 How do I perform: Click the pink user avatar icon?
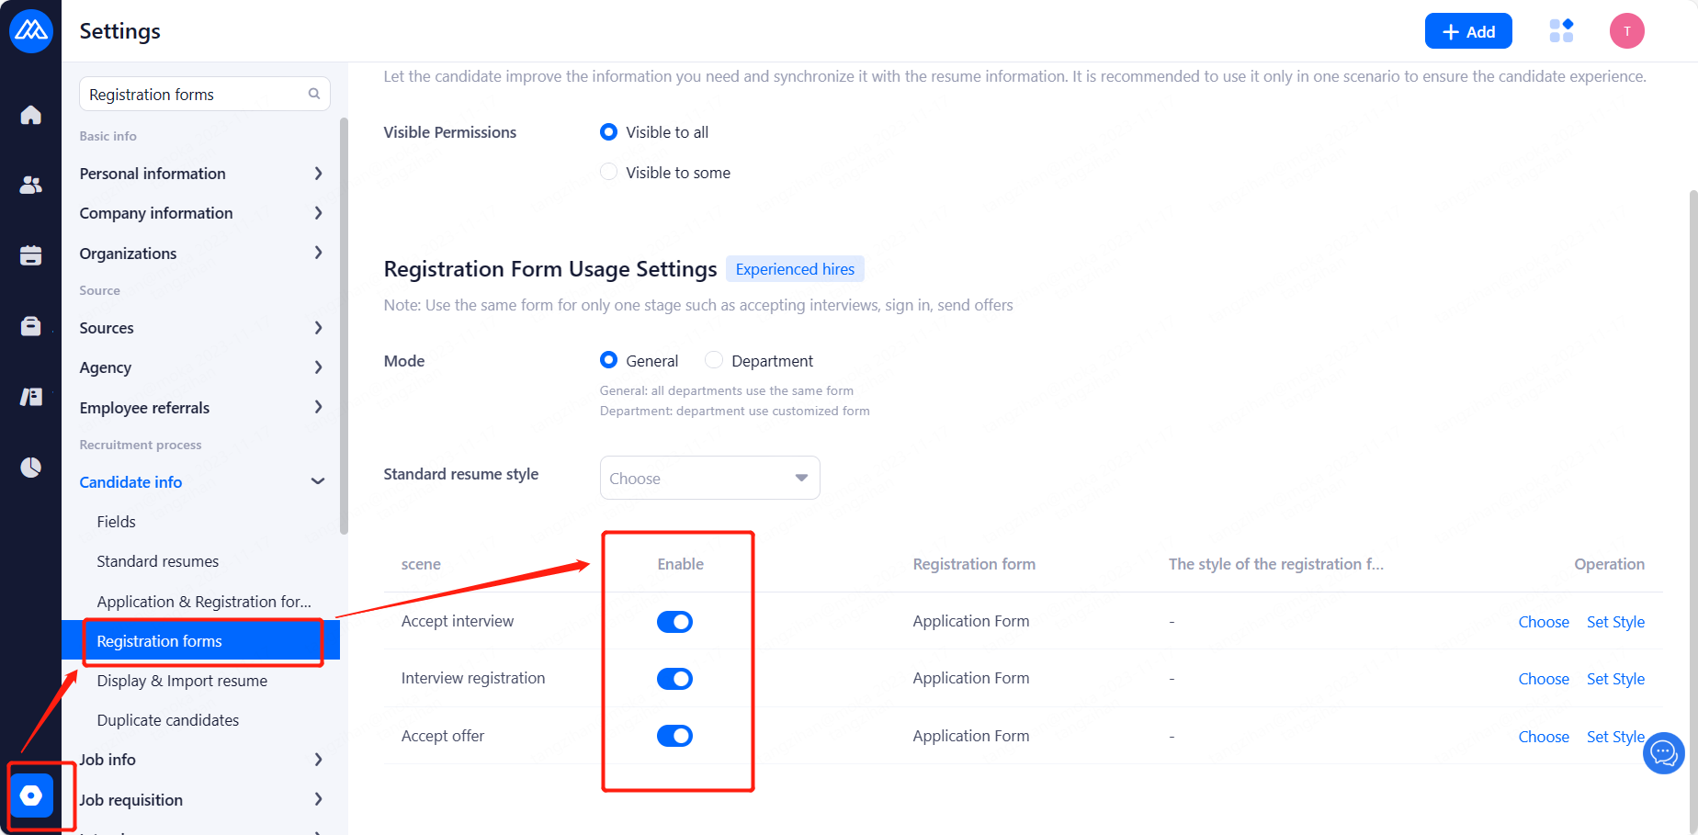1626,31
